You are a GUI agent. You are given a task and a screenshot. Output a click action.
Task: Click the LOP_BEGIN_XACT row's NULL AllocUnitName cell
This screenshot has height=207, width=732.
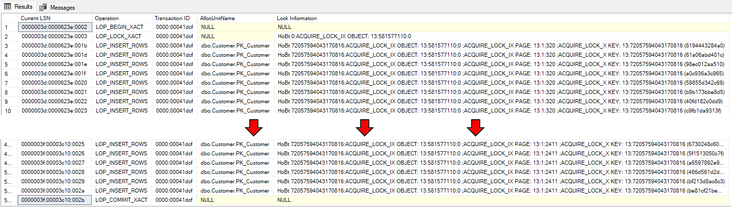236,27
